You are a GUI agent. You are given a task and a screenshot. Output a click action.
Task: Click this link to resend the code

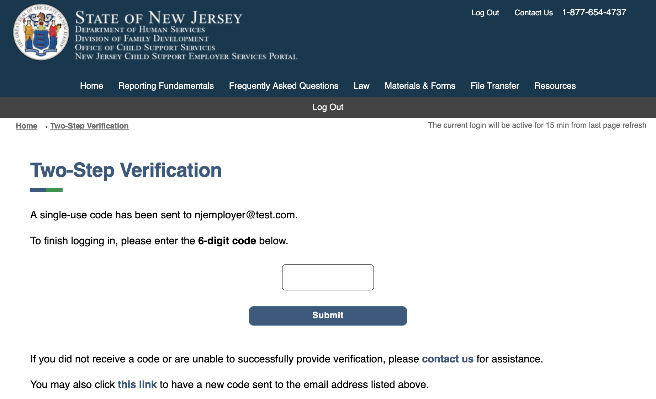137,384
